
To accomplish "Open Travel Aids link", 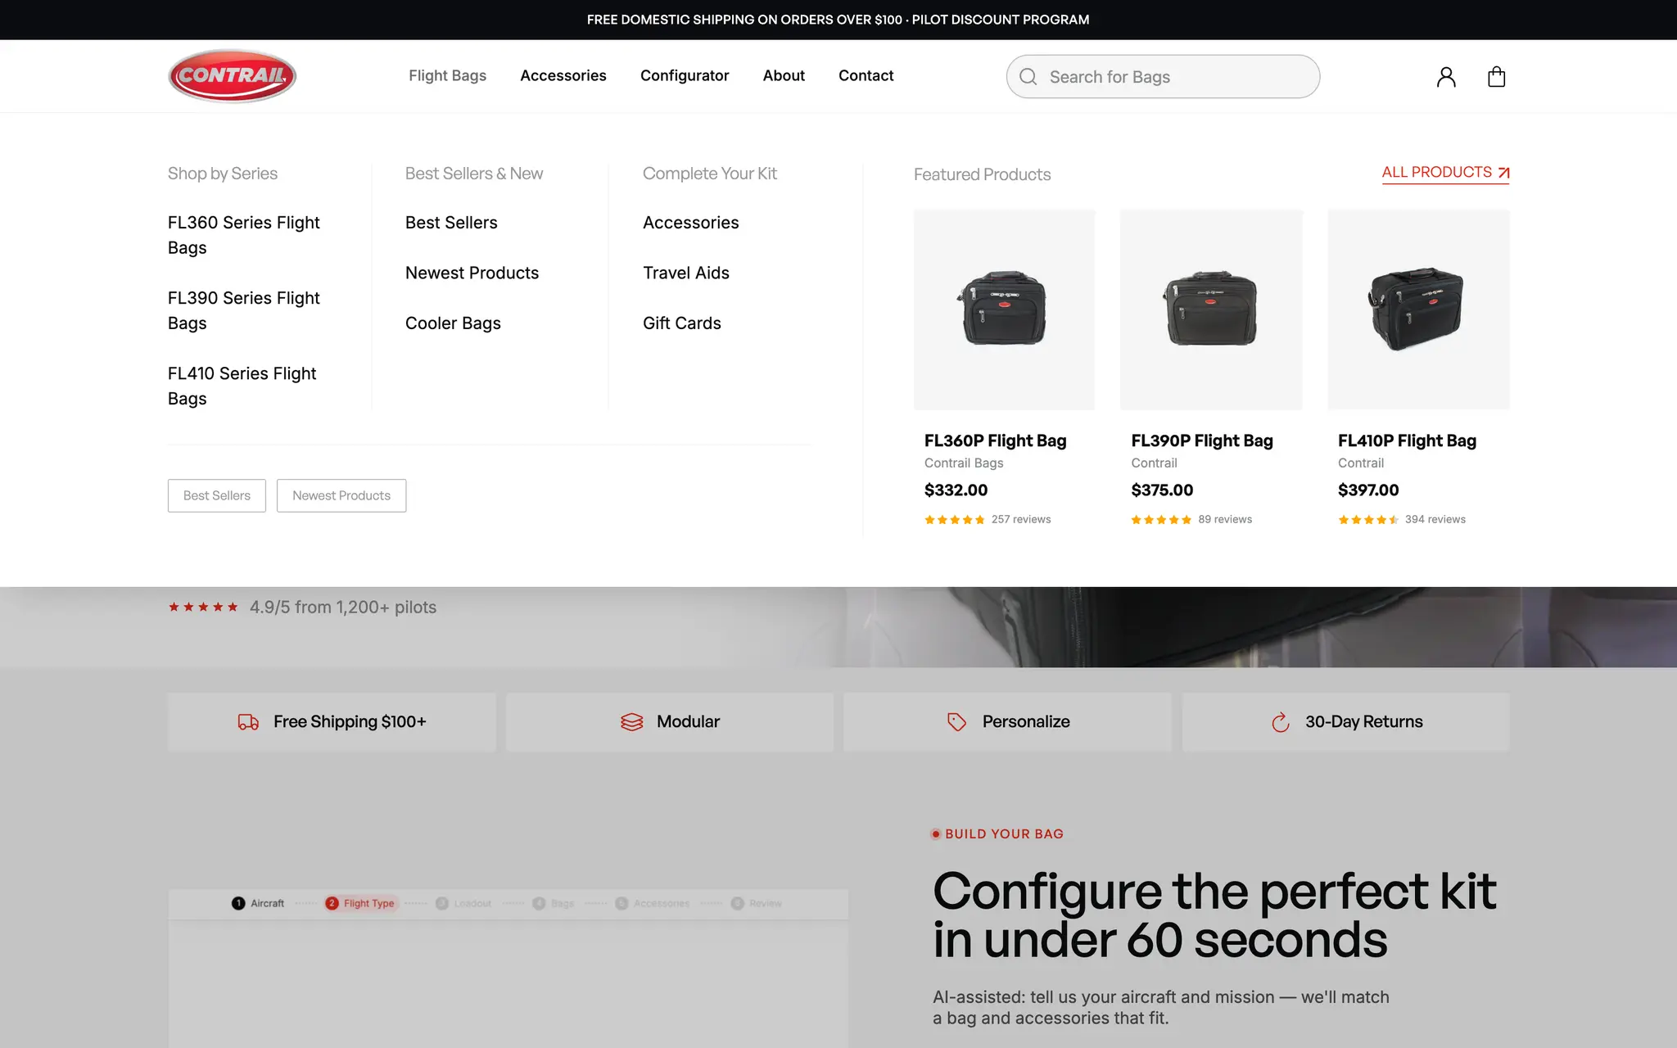I will pos(686,273).
